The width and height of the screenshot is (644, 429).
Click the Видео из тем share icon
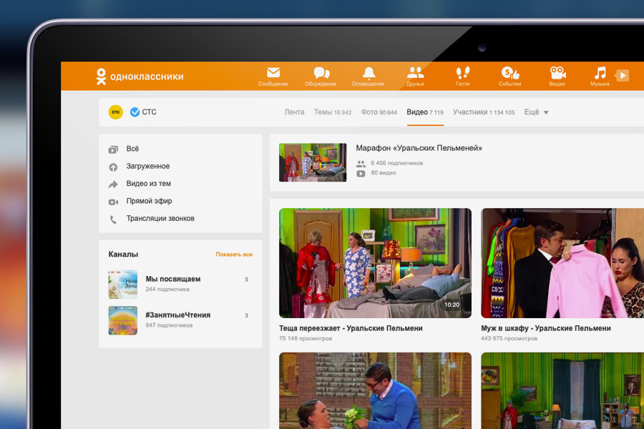pos(113,184)
